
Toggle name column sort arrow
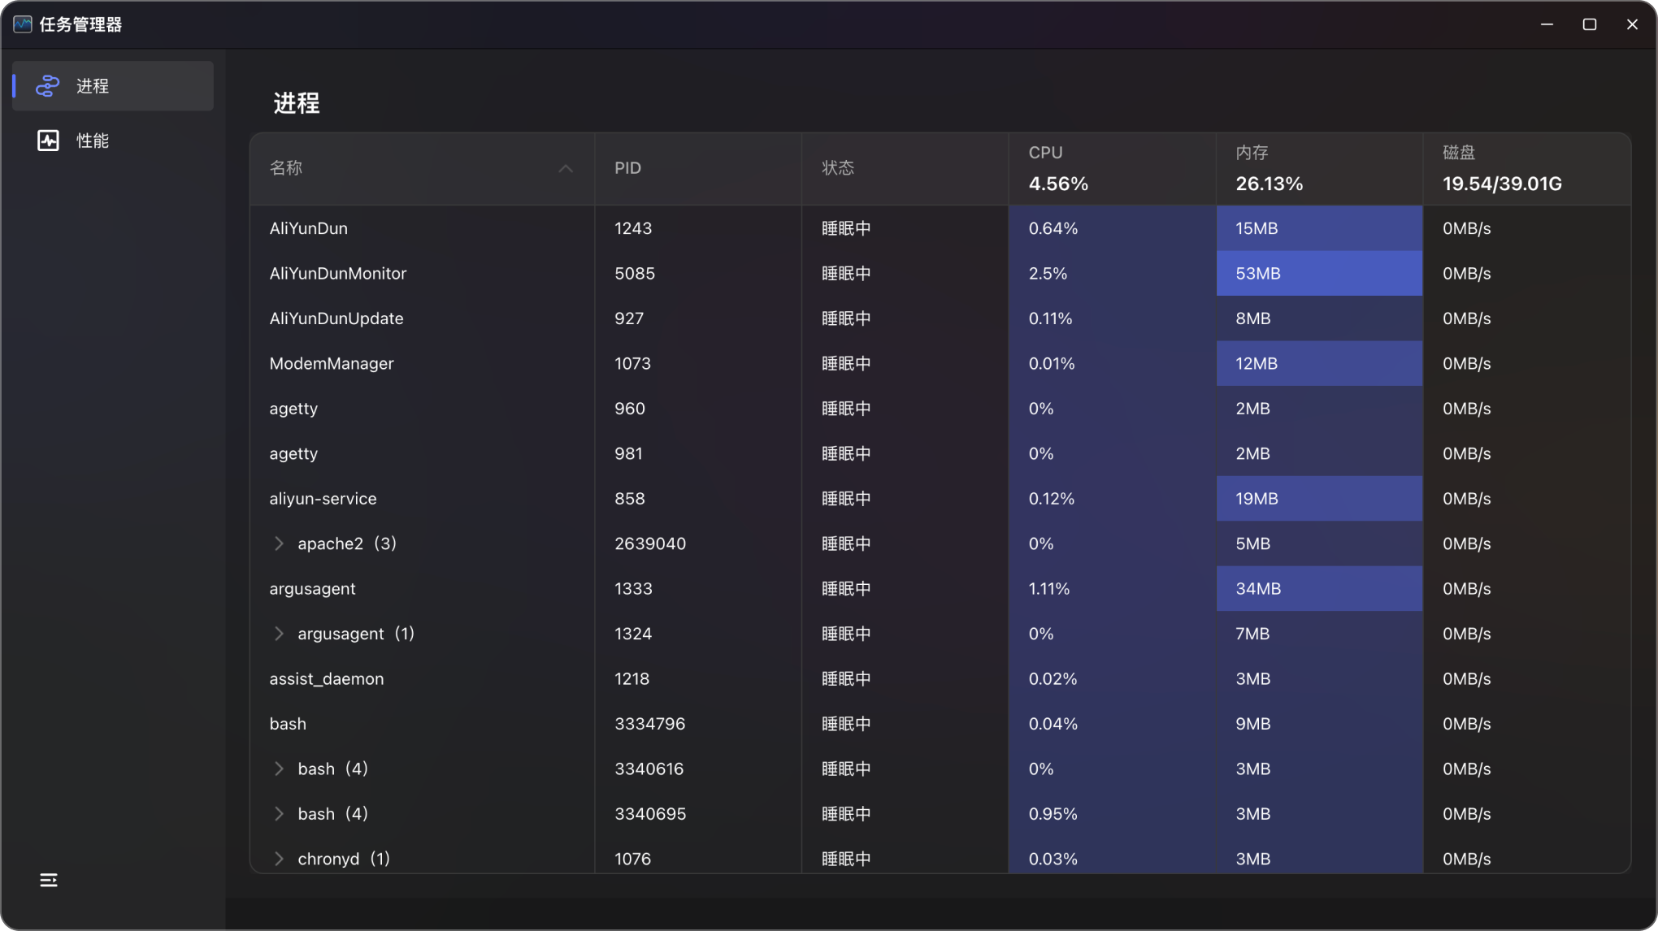[566, 168]
